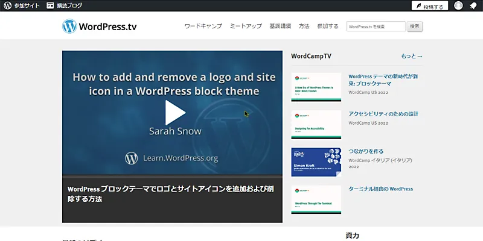Open the ワードキャンプ menu item
The width and height of the screenshot is (483, 241).
click(x=203, y=27)
